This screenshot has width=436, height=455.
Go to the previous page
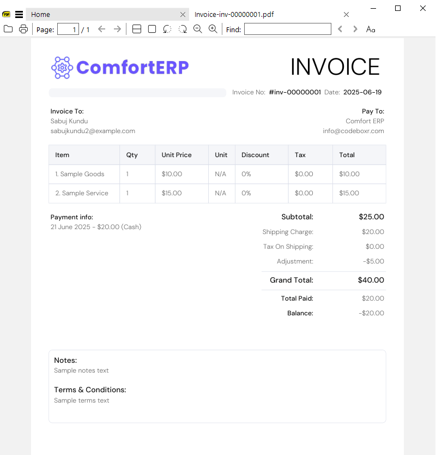101,29
